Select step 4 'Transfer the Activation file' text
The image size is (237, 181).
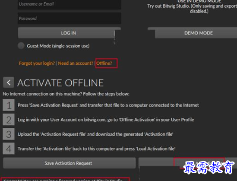pyautogui.click(x=96, y=149)
